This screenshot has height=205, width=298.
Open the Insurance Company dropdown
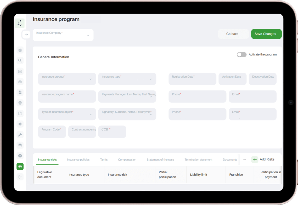[x=63, y=35]
